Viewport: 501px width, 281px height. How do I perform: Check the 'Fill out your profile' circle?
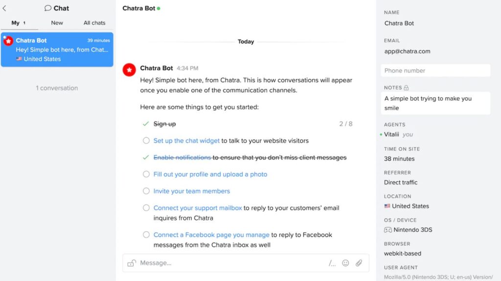(146, 174)
